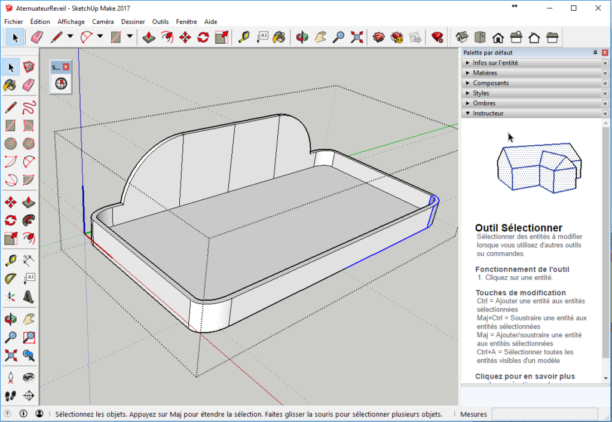This screenshot has height=422, width=612.
Task: Select the Rotate tool
Action: tap(202, 37)
